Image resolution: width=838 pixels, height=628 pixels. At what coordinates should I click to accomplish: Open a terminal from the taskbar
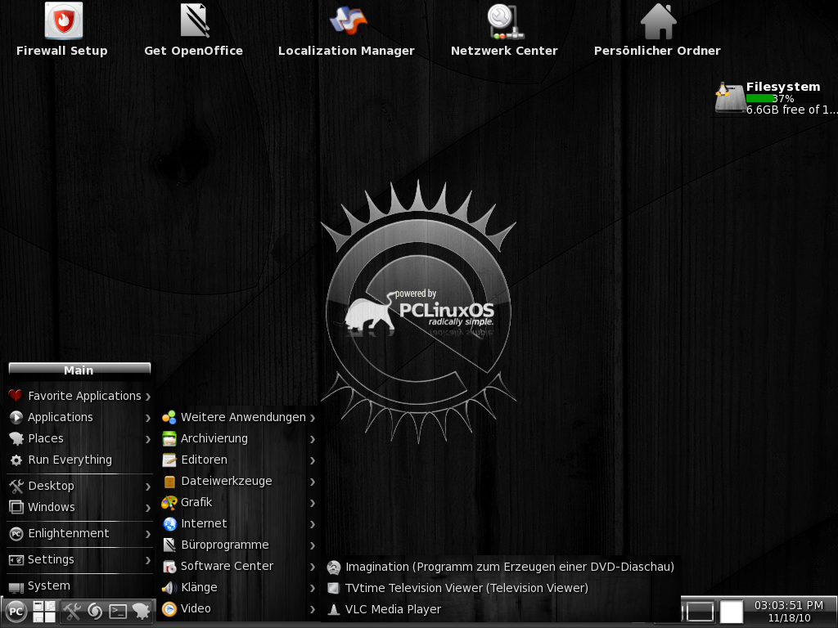click(119, 612)
